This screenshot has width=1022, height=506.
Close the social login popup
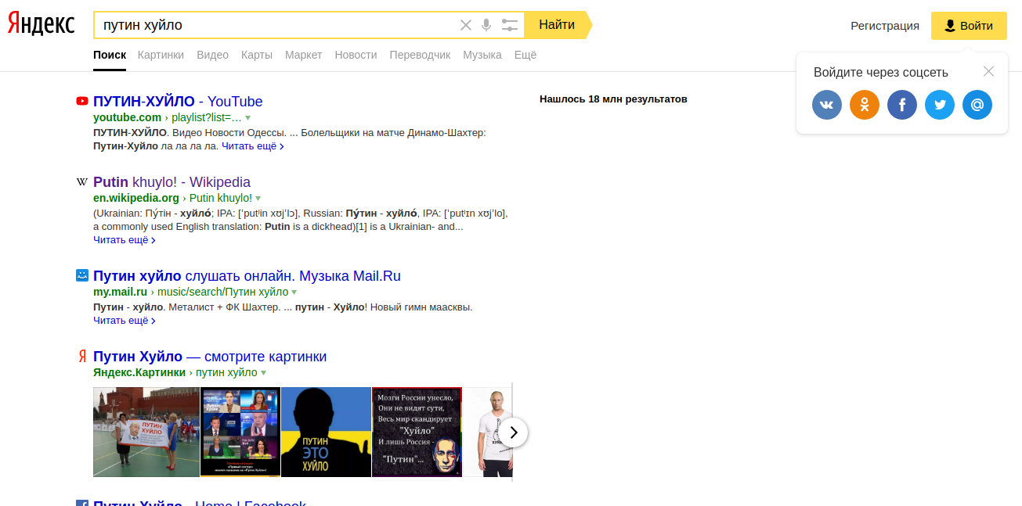point(988,71)
